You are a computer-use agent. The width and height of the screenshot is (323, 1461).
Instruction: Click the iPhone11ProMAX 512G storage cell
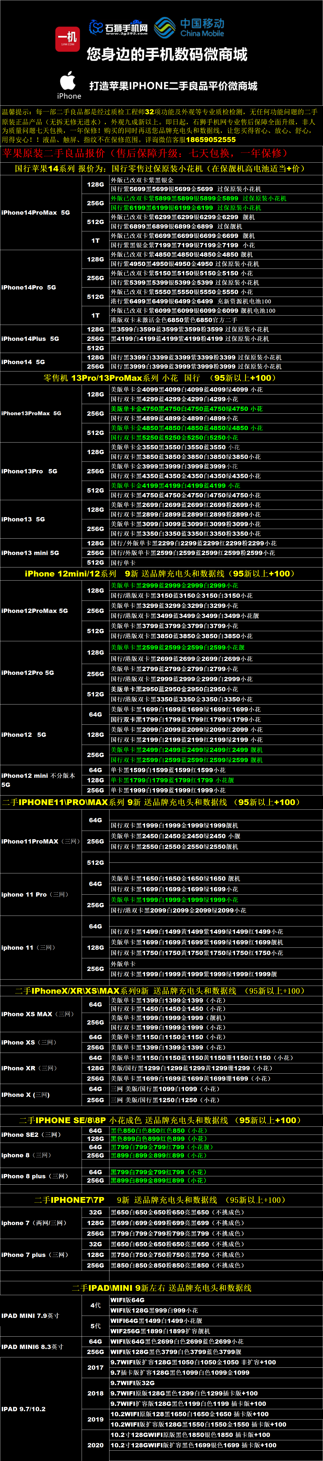pos(96,863)
